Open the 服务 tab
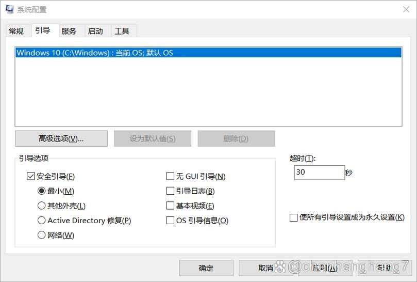417x282 pixels. coord(69,31)
